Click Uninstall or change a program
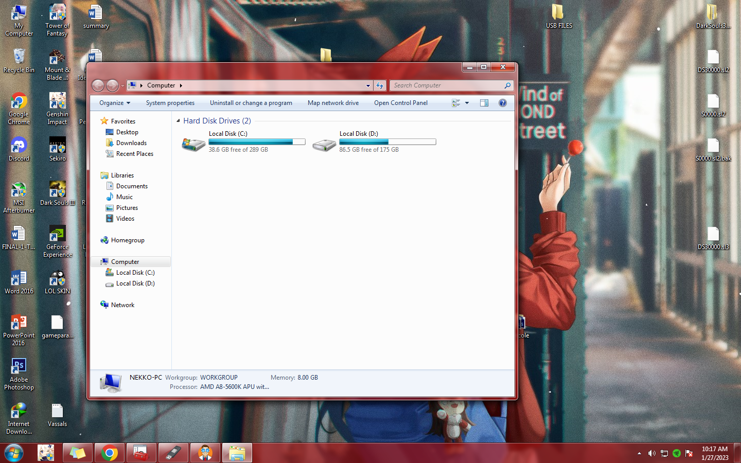The width and height of the screenshot is (741, 463). click(251, 103)
